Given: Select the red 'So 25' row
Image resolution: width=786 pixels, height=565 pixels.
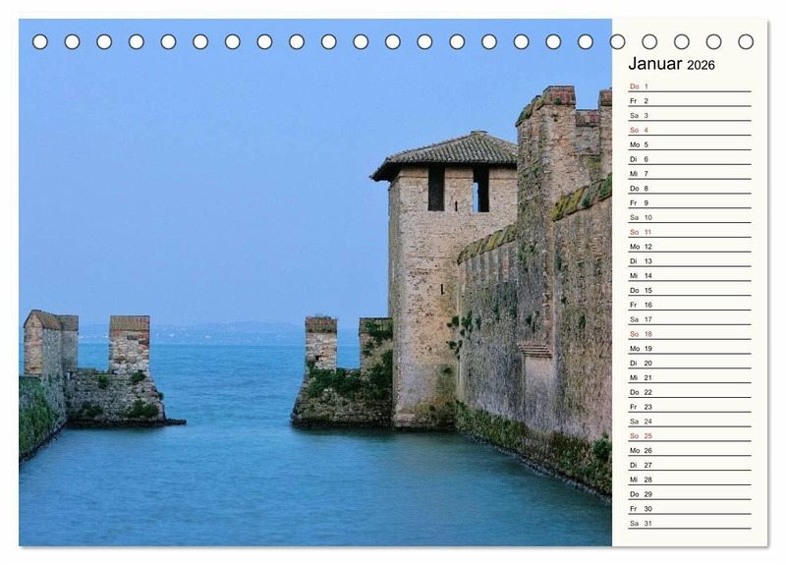Looking at the screenshot, I should click(690, 435).
